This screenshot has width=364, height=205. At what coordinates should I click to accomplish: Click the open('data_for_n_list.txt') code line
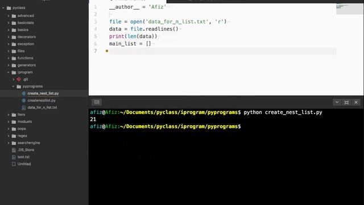coord(168,22)
